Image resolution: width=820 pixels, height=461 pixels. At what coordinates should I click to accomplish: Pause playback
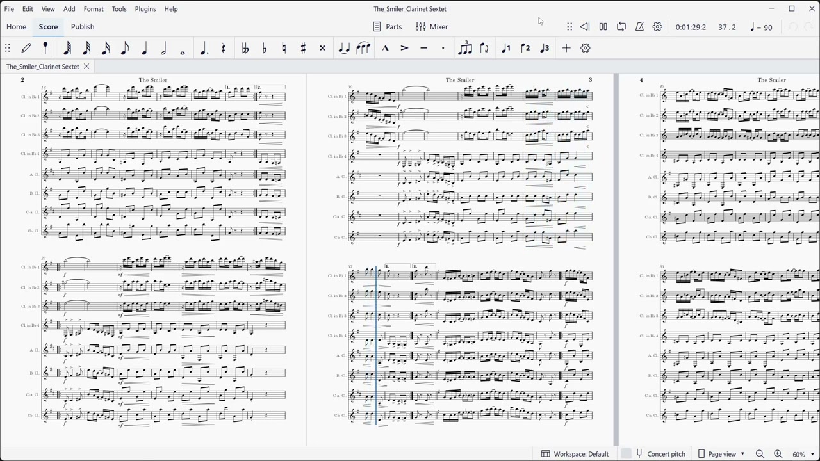tap(603, 27)
